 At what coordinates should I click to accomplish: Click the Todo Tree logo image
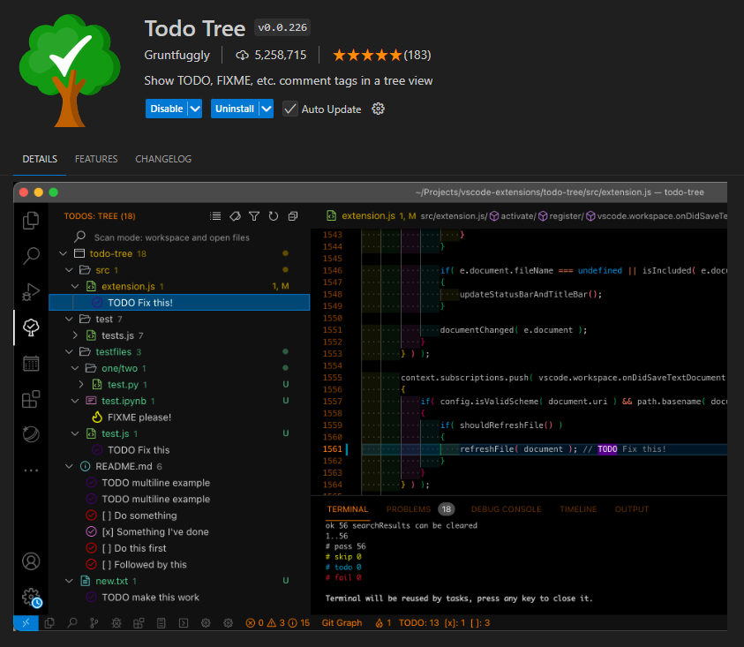[x=70, y=71]
